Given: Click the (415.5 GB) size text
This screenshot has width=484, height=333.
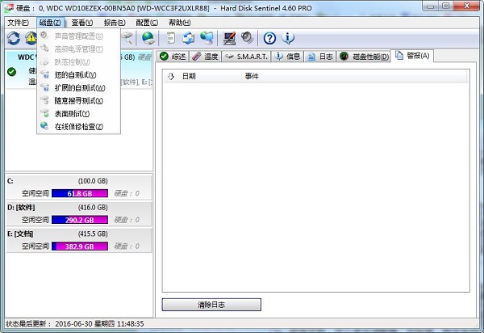Looking at the screenshot, I should 93,234.
